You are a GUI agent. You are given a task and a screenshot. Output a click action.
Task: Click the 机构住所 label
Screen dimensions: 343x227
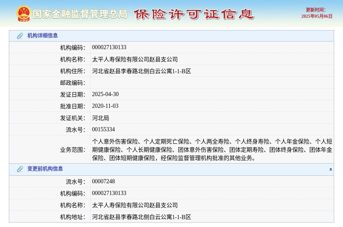73,71
